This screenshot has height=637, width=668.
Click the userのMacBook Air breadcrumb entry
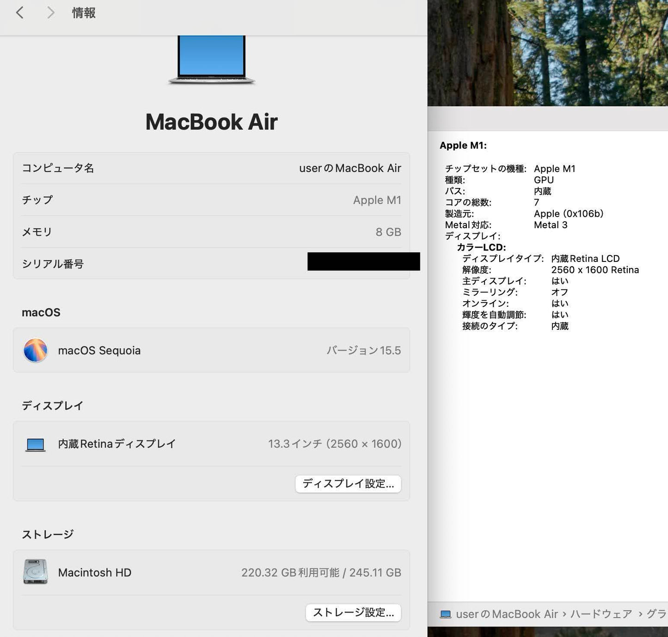pyautogui.click(x=506, y=614)
